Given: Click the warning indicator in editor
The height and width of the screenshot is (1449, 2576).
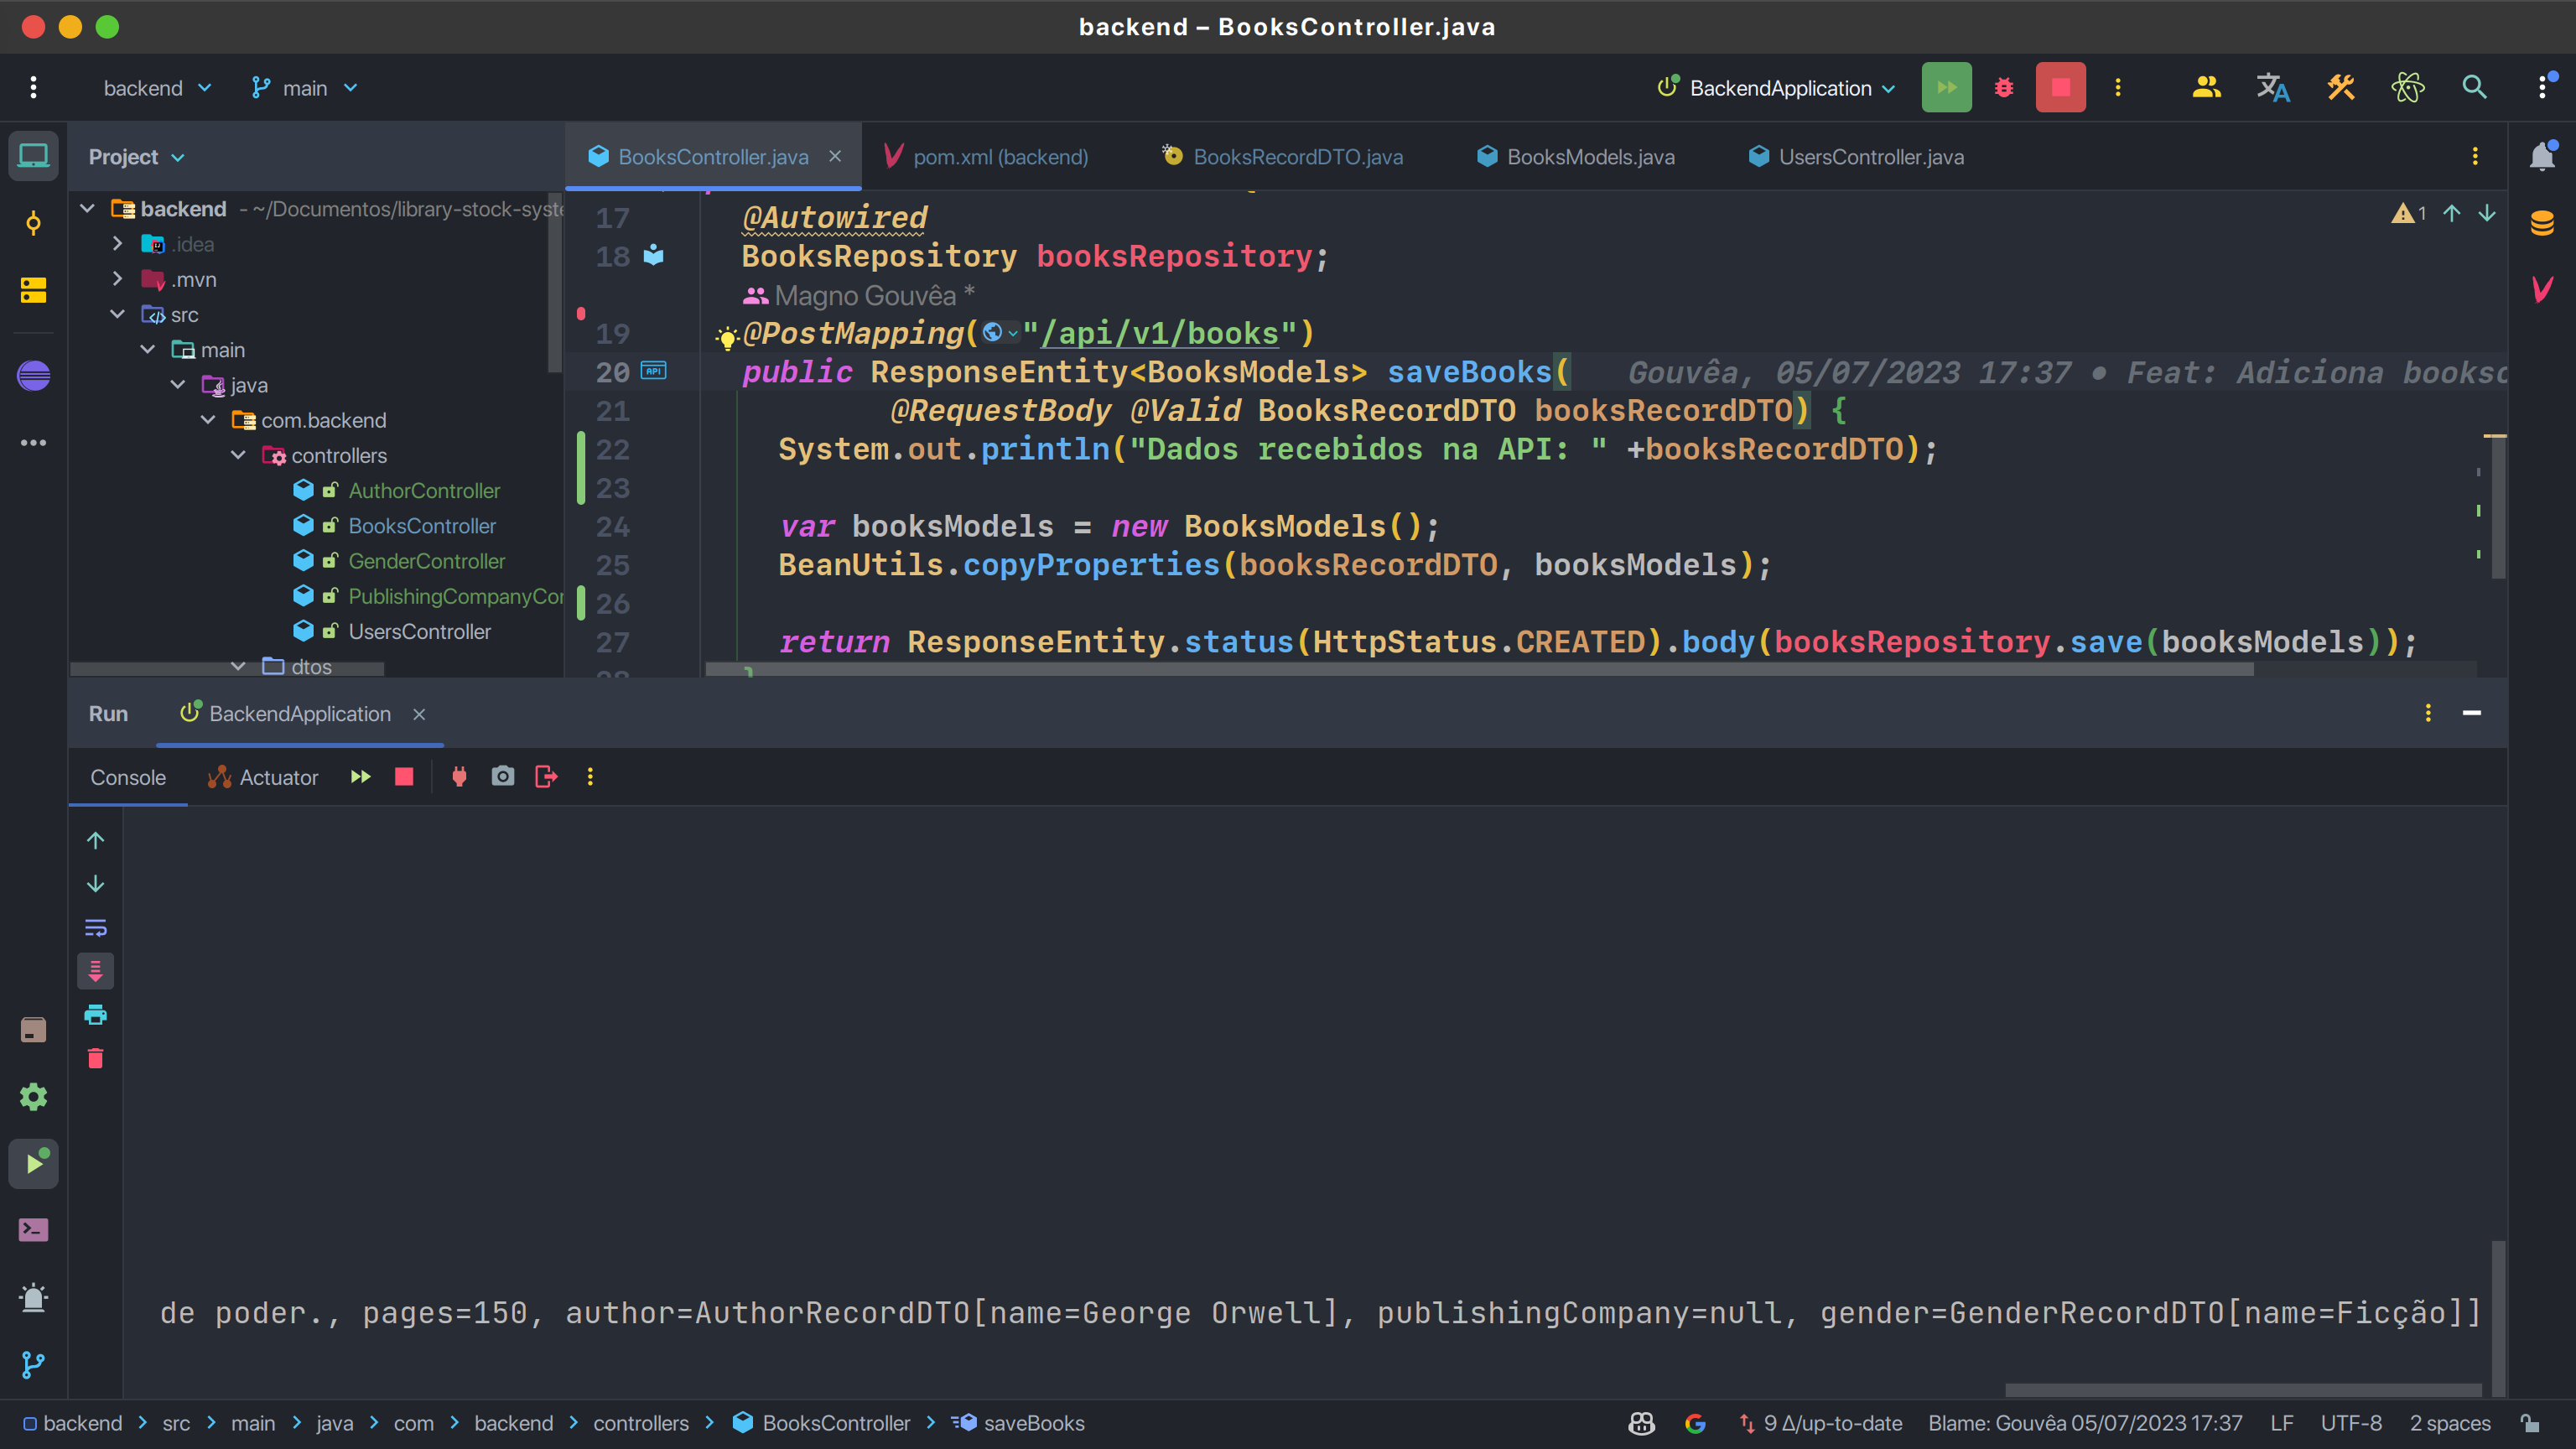Looking at the screenshot, I should (2408, 213).
